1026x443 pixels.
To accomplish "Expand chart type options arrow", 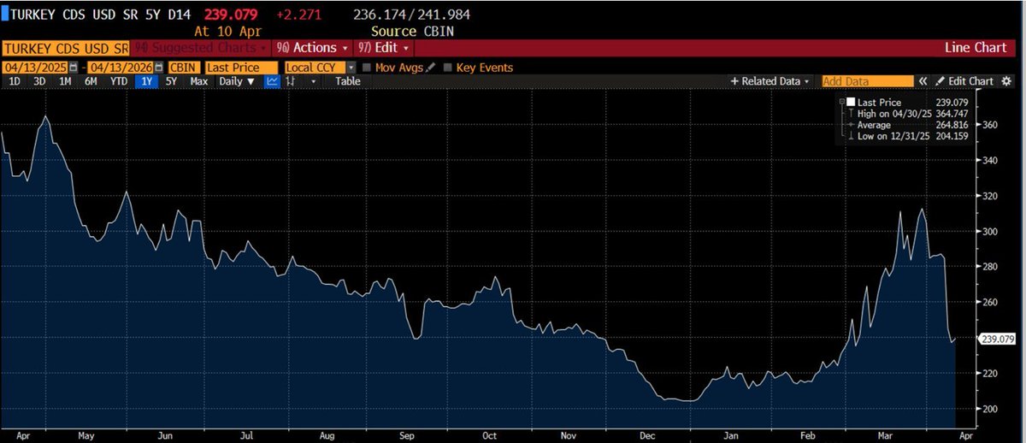I will [x=314, y=81].
